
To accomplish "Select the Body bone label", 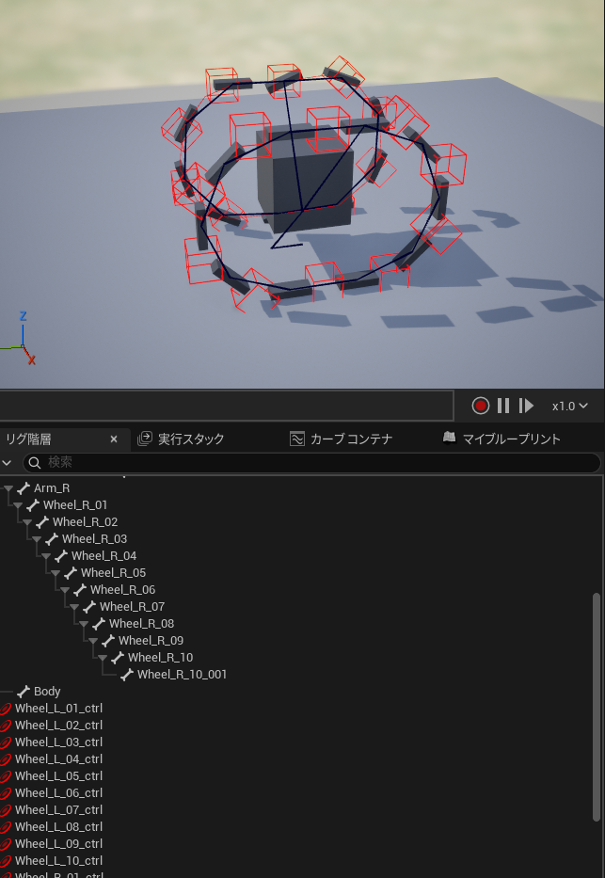I will (47, 692).
